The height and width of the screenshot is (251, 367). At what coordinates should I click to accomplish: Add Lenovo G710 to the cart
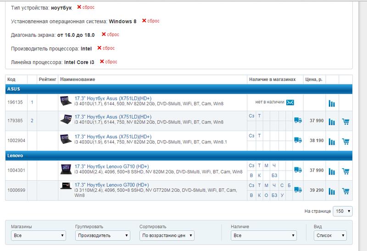(x=346, y=171)
